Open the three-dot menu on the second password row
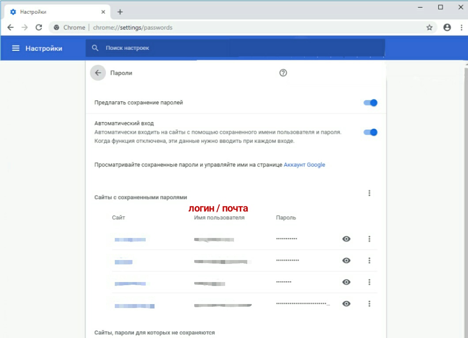Image resolution: width=468 pixels, height=338 pixels. [x=369, y=260]
